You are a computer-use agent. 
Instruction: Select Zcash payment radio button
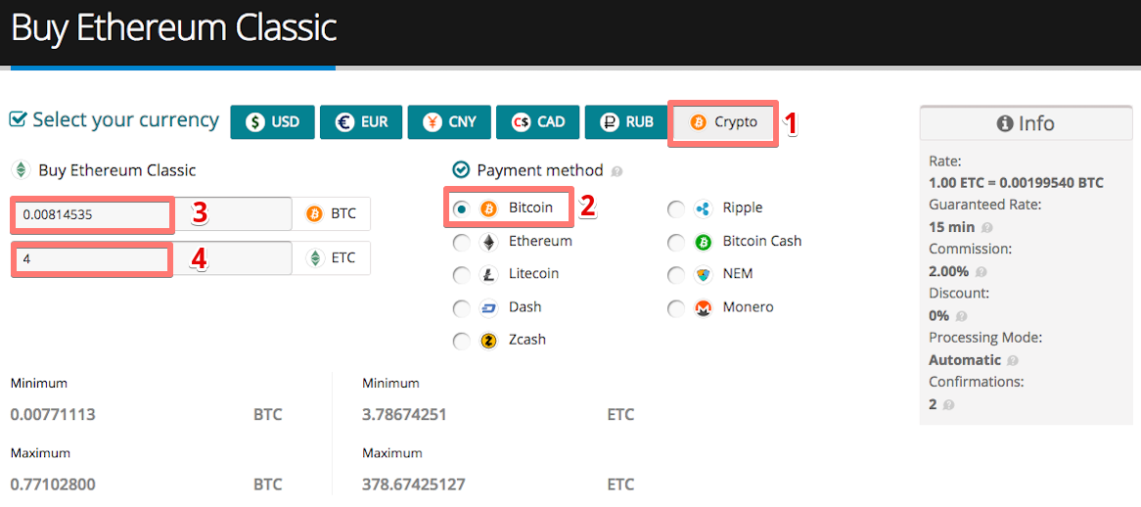[x=461, y=342]
